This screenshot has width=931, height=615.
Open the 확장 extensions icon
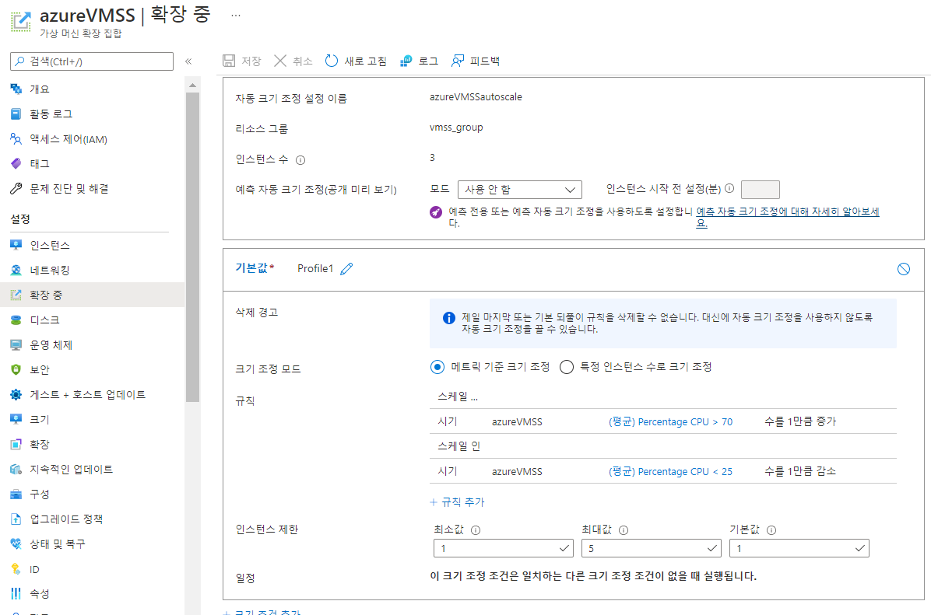(16, 444)
